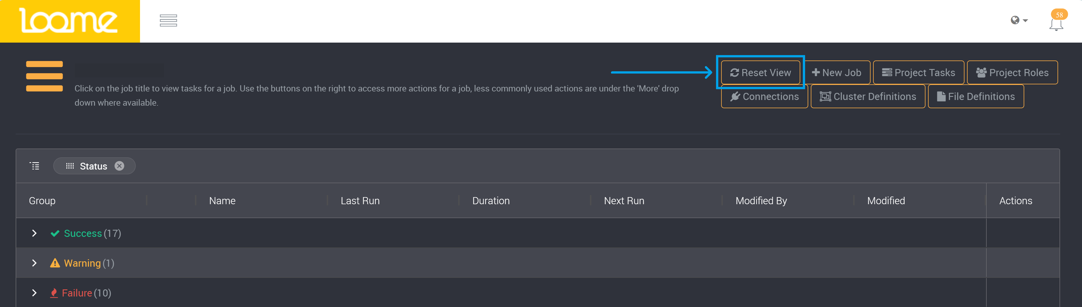This screenshot has width=1082, height=307.
Task: Sort by Last Run column
Action: coord(360,201)
